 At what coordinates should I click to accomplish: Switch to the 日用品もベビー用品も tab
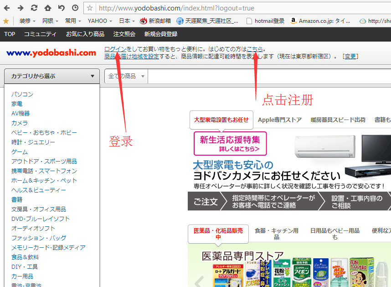click(x=335, y=234)
